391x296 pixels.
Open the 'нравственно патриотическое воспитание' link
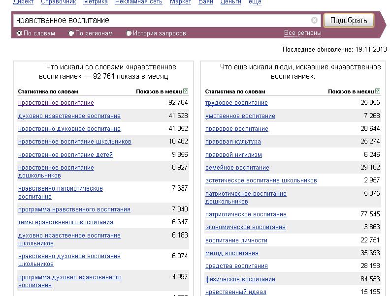[x=61, y=192]
